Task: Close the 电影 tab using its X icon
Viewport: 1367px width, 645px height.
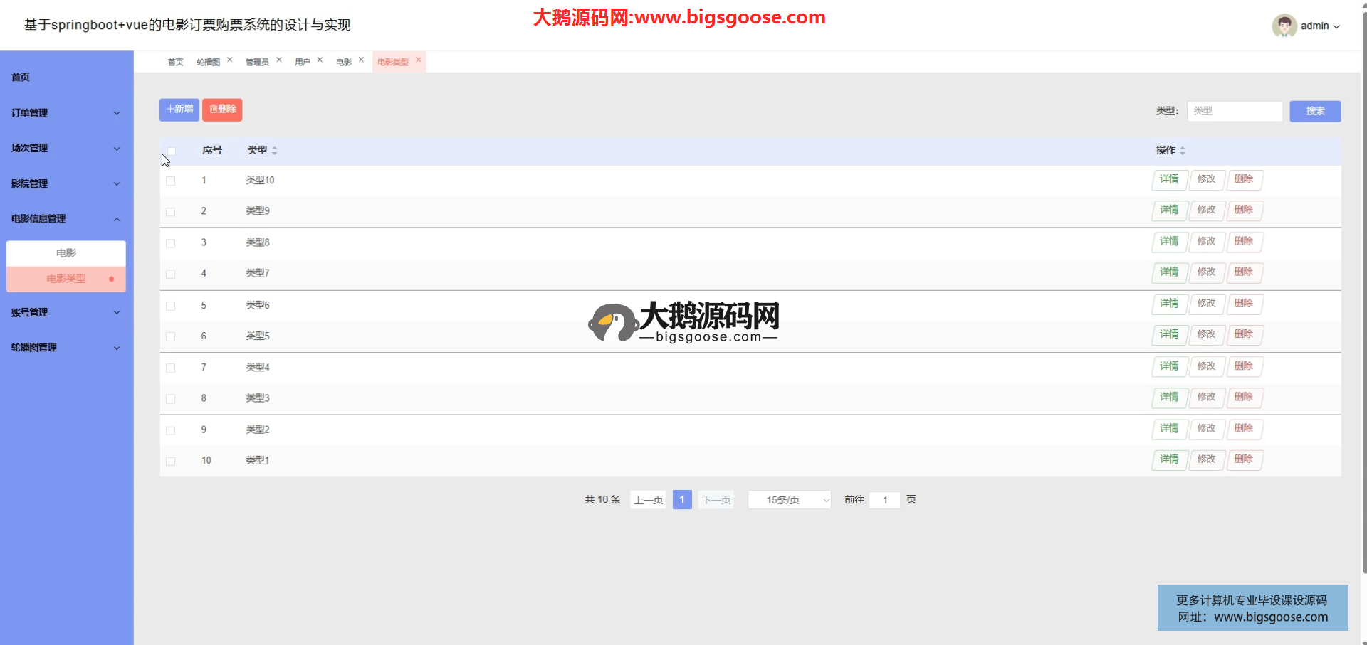Action: (x=361, y=60)
